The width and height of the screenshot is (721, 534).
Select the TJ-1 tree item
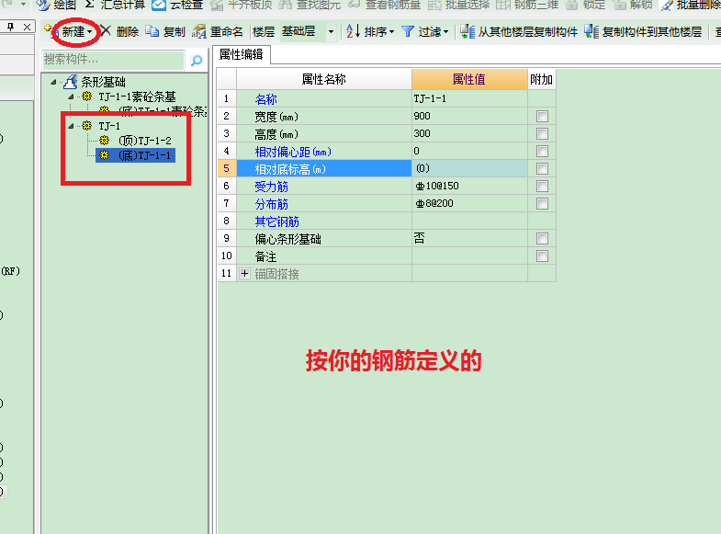[109, 126]
